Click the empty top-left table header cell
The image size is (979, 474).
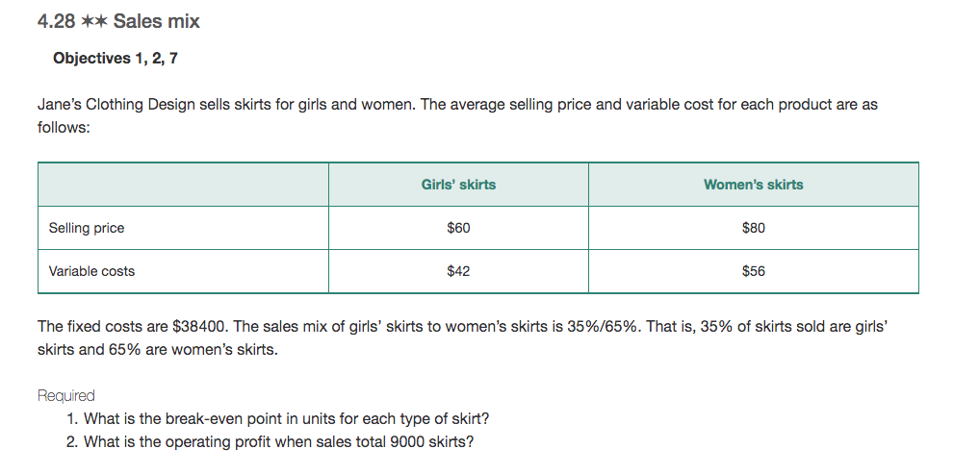click(184, 185)
